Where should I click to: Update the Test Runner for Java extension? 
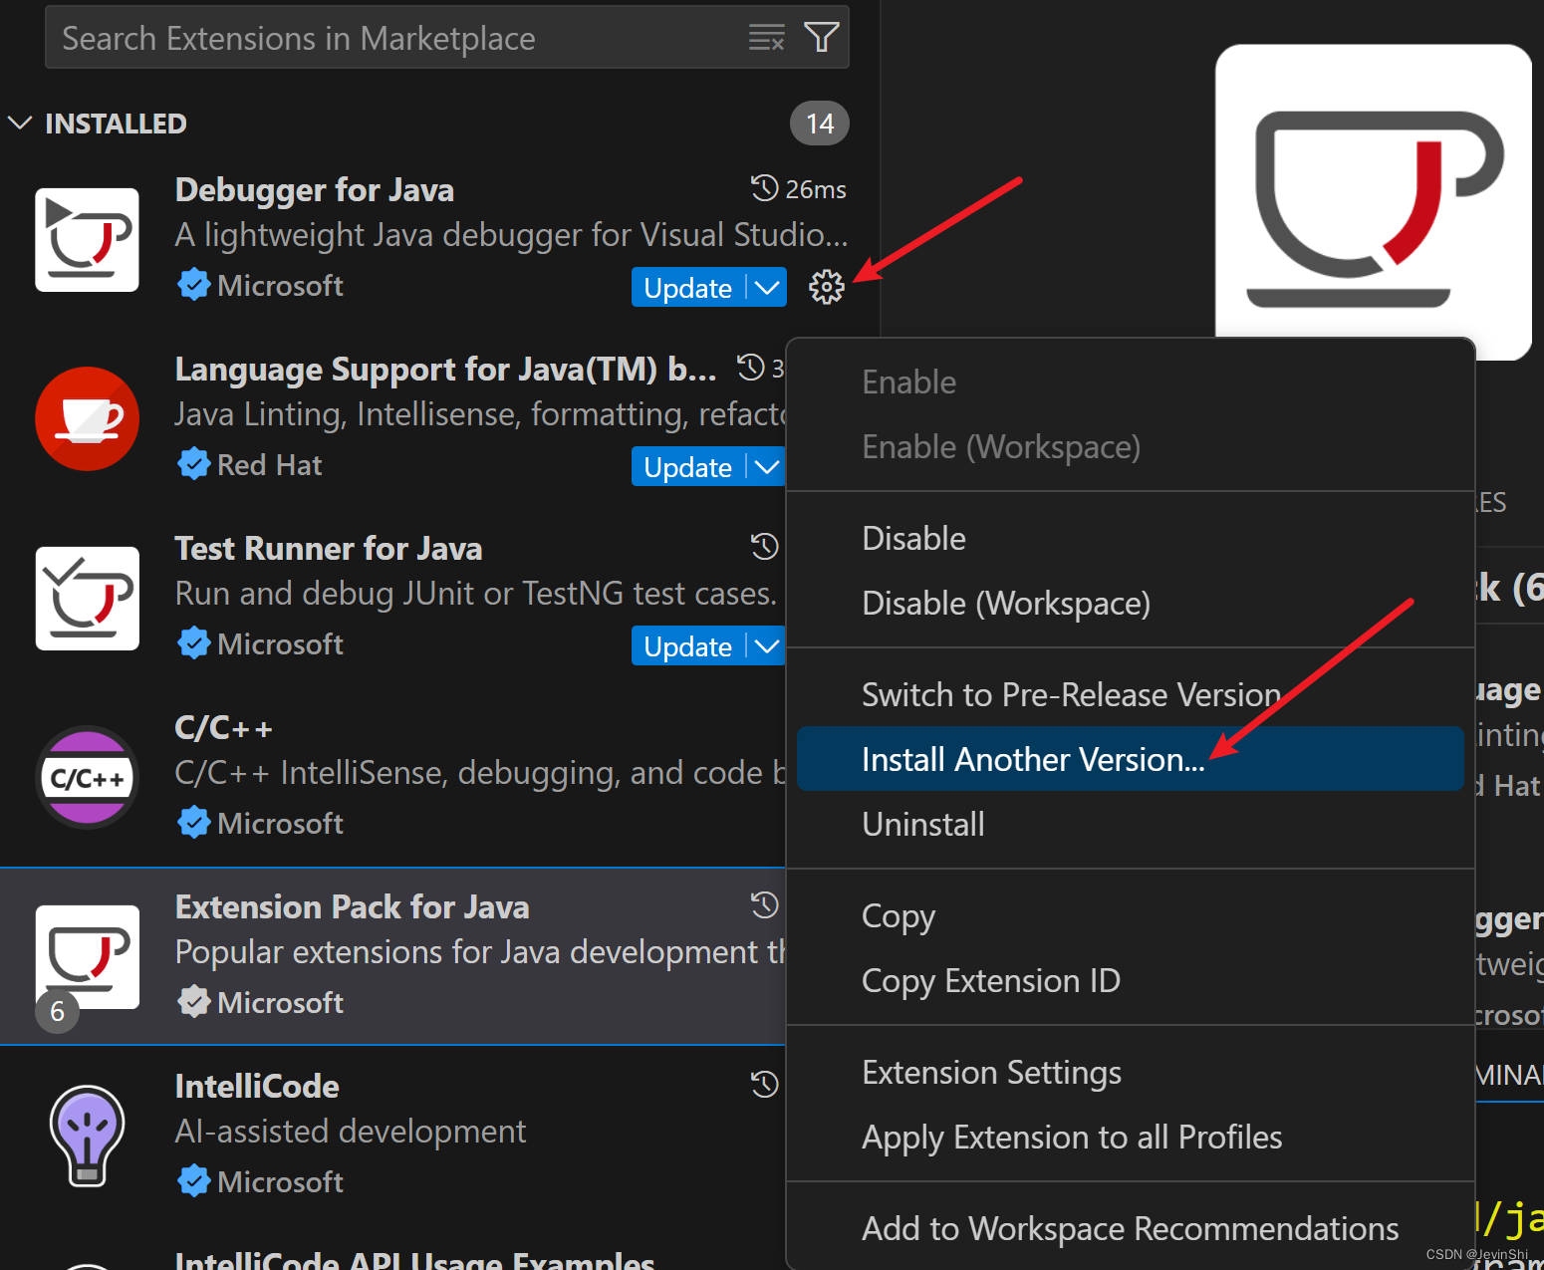[688, 645]
